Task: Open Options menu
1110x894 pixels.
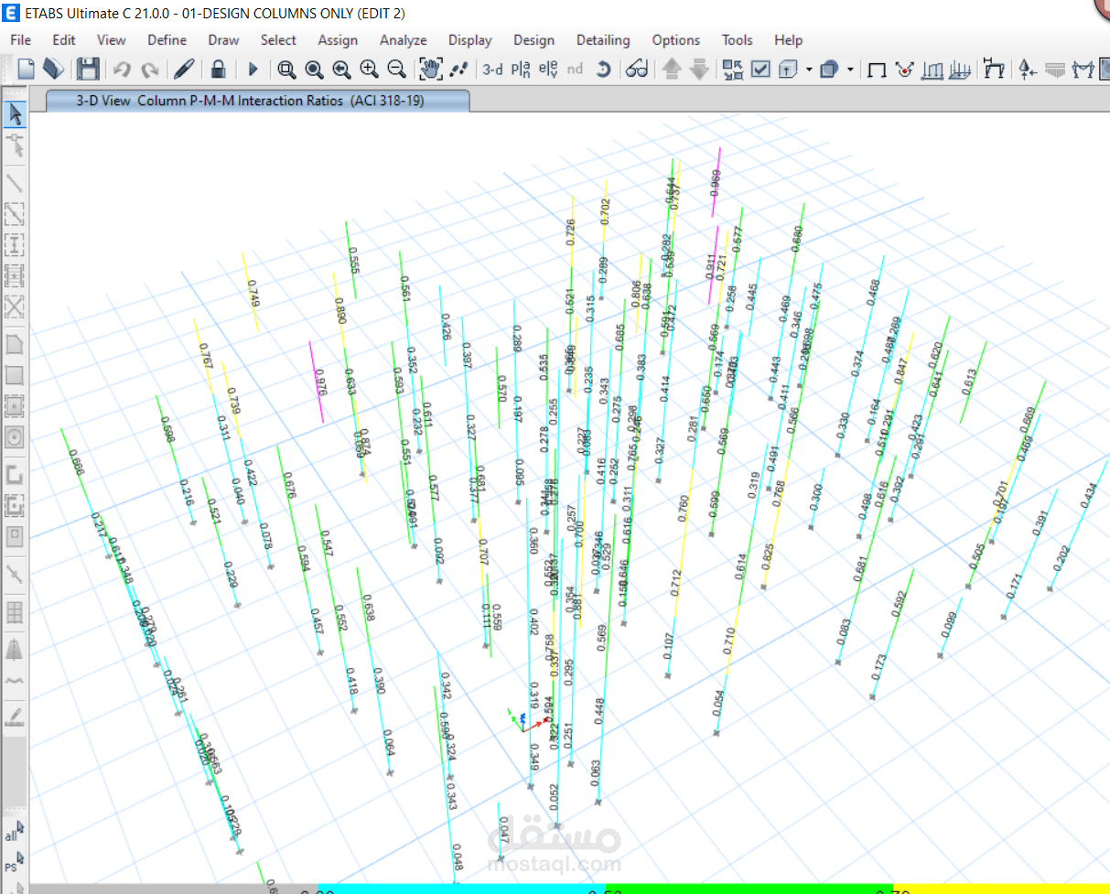Action: point(676,40)
